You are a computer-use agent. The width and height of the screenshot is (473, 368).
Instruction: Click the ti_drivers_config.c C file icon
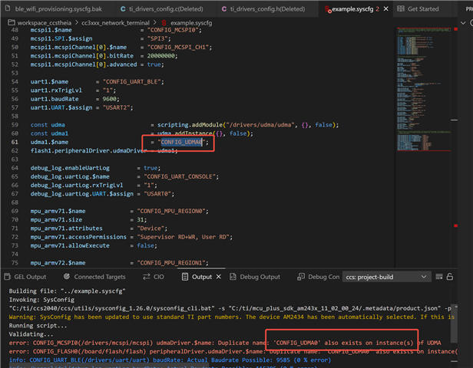pyautogui.click(x=123, y=8)
